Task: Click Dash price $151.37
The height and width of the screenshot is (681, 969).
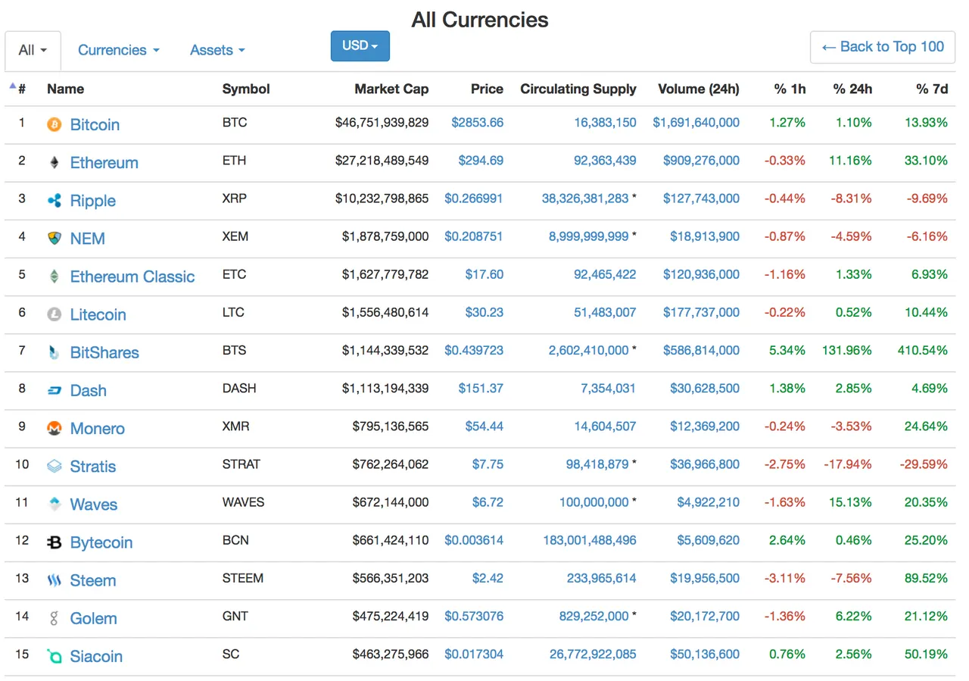Action: (x=481, y=389)
